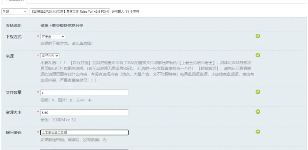The image size is (308, 150).
Task: Click hint 如果解压密码，请填写，没有就填：无
Action: click(x=74, y=140)
